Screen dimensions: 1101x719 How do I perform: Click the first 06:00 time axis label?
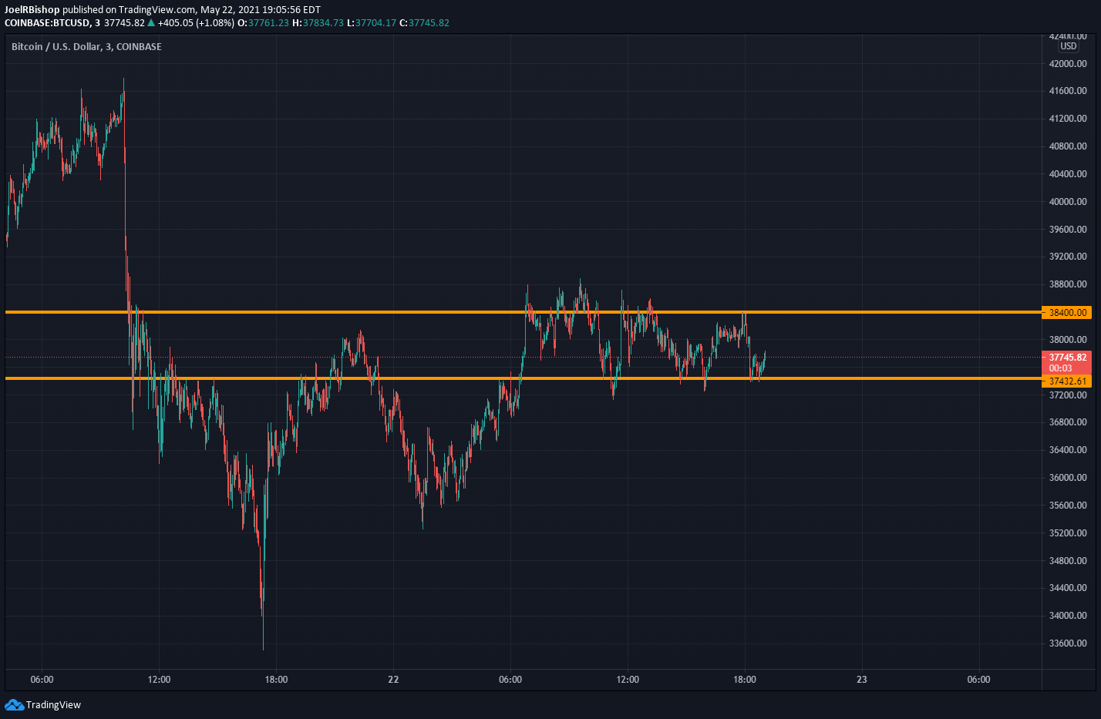coord(42,680)
